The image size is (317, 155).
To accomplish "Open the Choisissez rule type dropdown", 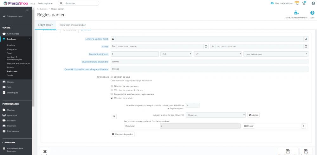I will tap(216, 115).
